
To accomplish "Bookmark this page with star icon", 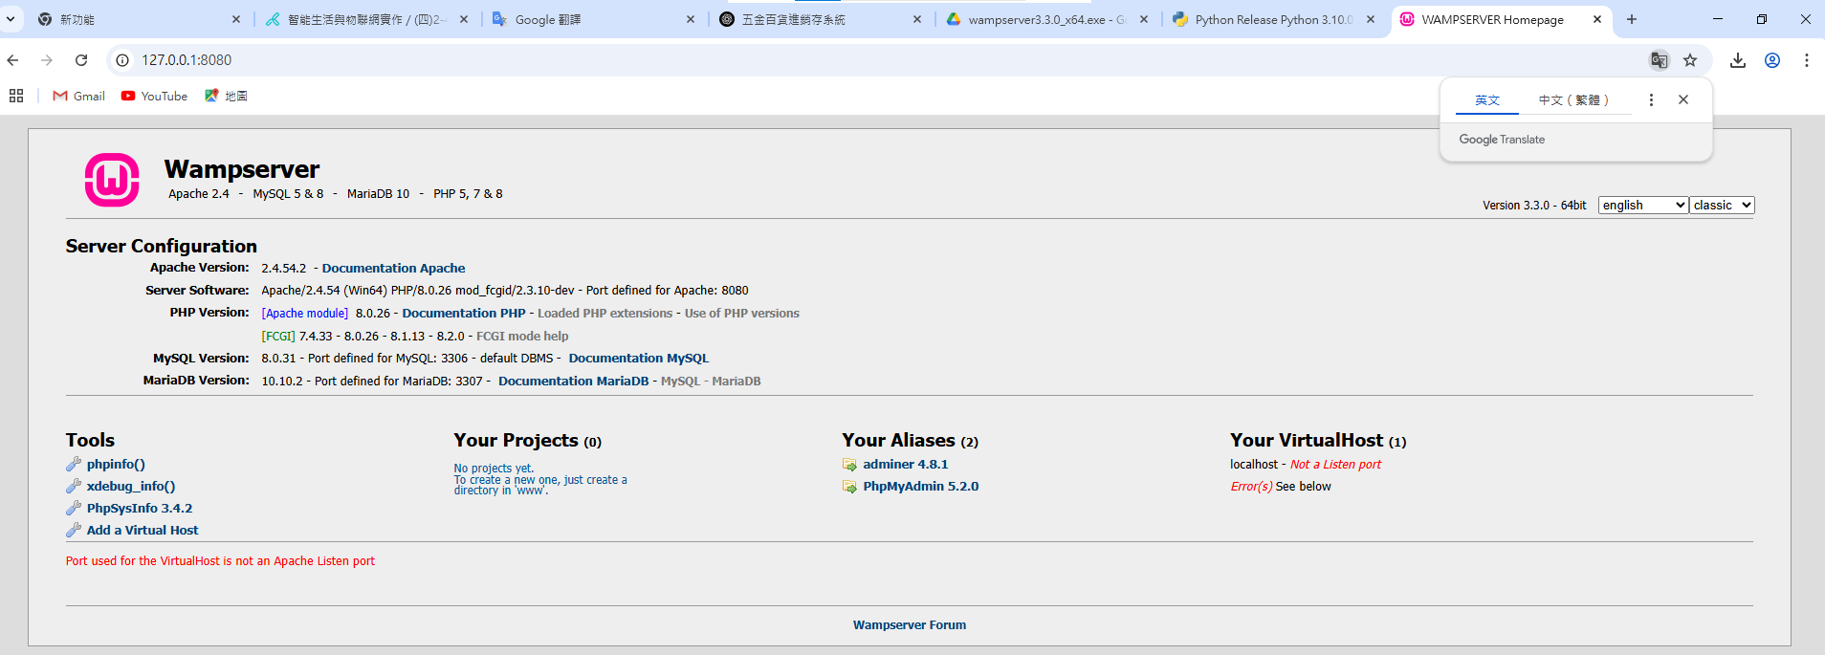I will [x=1690, y=60].
